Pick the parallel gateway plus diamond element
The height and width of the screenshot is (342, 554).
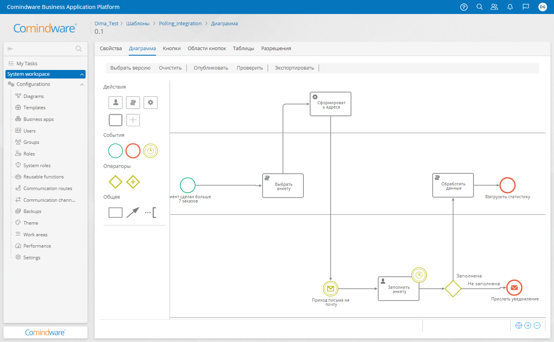(133, 182)
